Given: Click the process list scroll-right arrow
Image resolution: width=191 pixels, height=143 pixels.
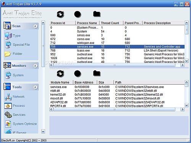Looking at the screenshot, I should 183,65.
